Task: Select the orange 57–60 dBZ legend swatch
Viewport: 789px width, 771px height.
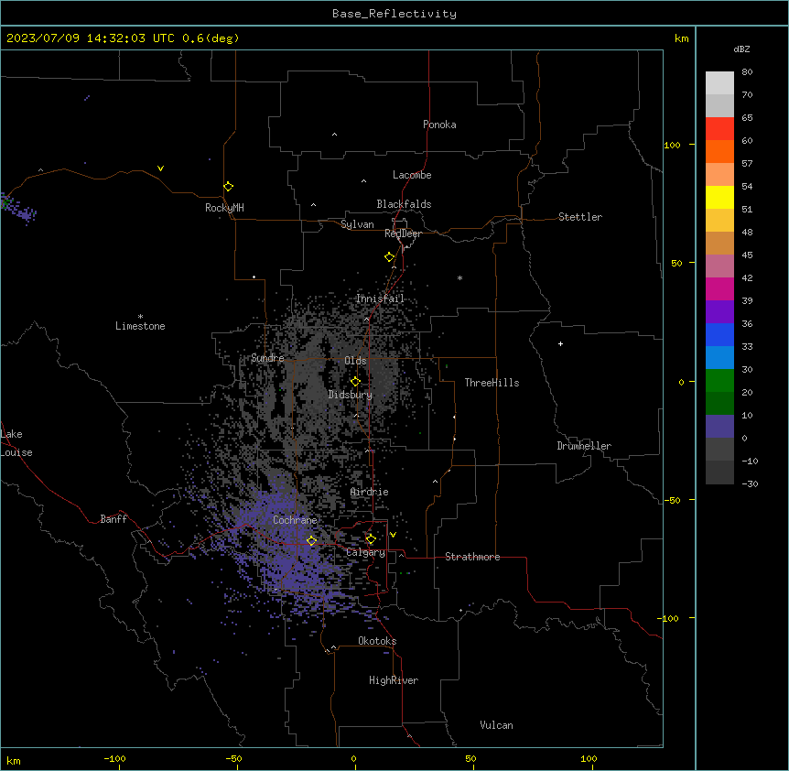Action: click(x=719, y=151)
